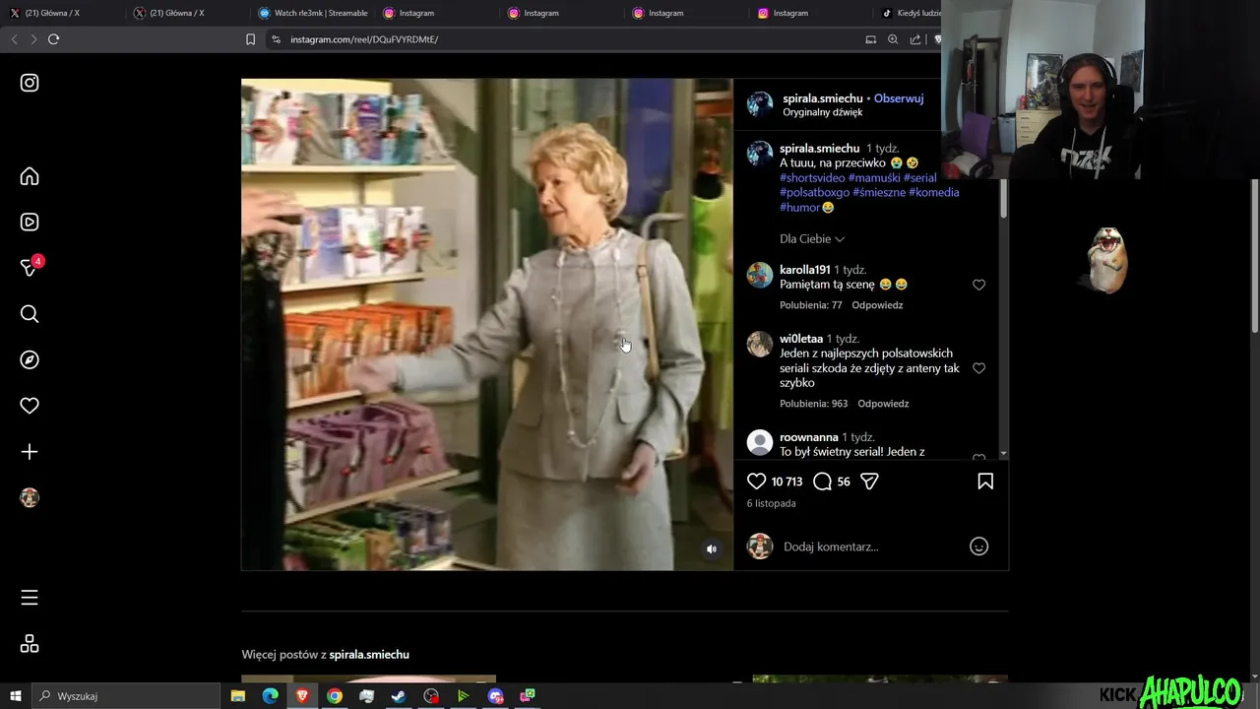Go to Instagram Home feed
Screen dimensions: 1260x709
[30, 176]
